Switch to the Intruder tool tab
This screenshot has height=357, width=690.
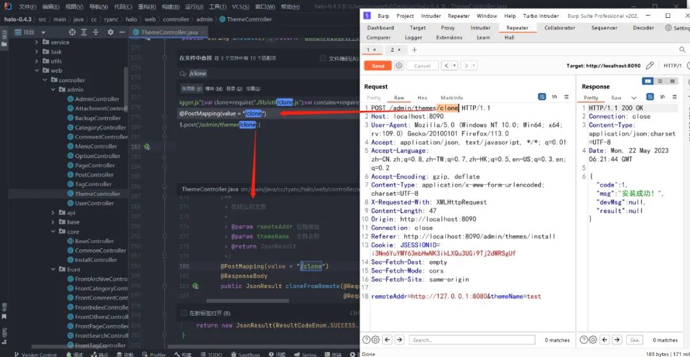point(480,27)
